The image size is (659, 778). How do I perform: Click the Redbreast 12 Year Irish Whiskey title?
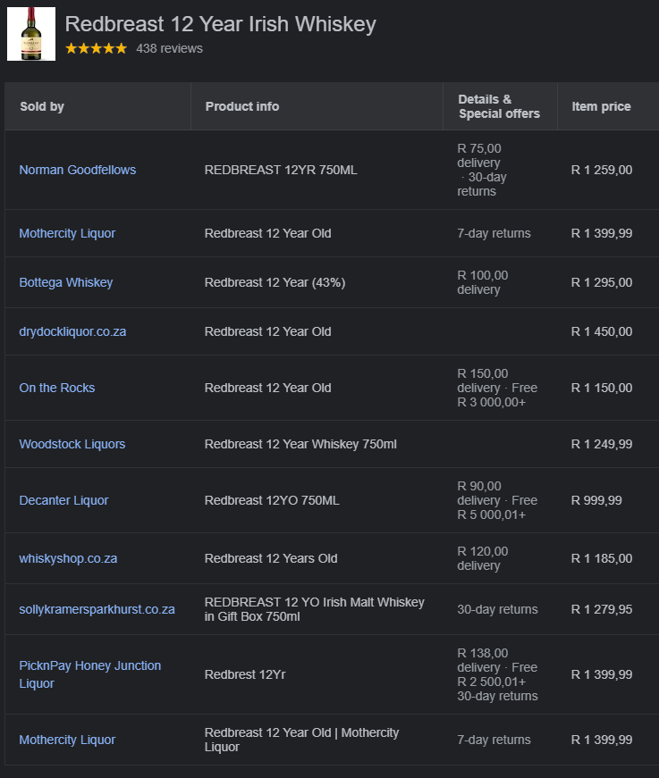pos(221,24)
